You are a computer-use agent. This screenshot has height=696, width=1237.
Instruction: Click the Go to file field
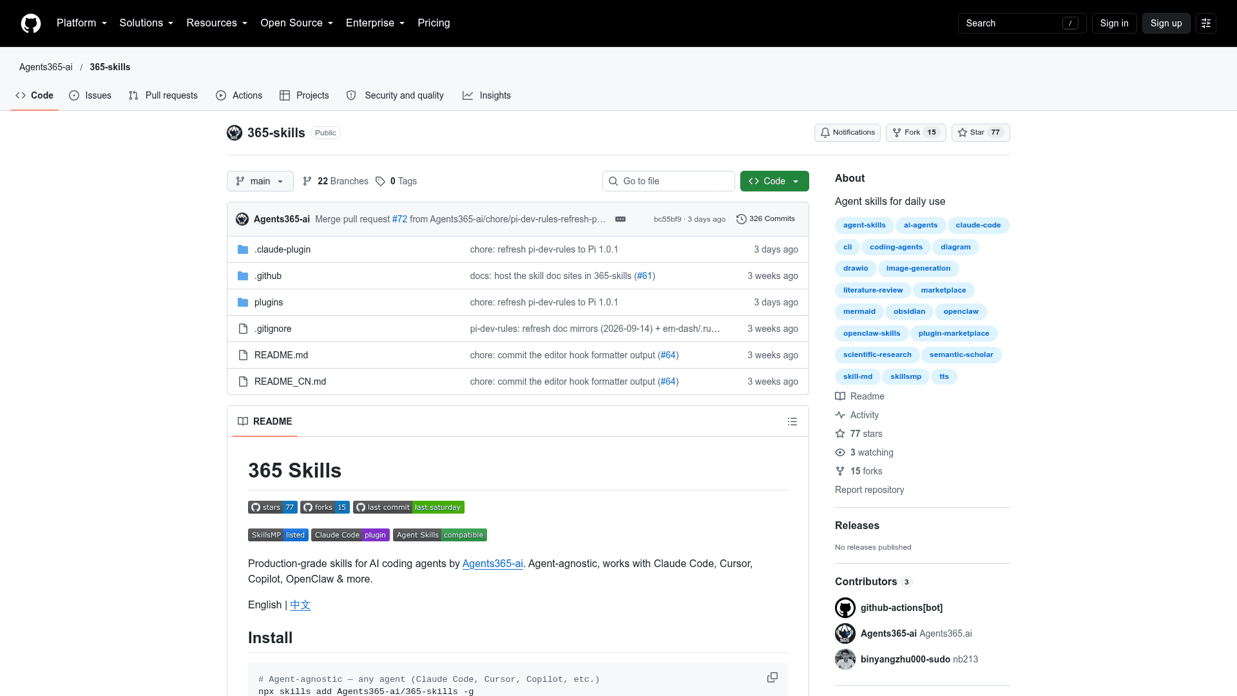click(x=669, y=181)
